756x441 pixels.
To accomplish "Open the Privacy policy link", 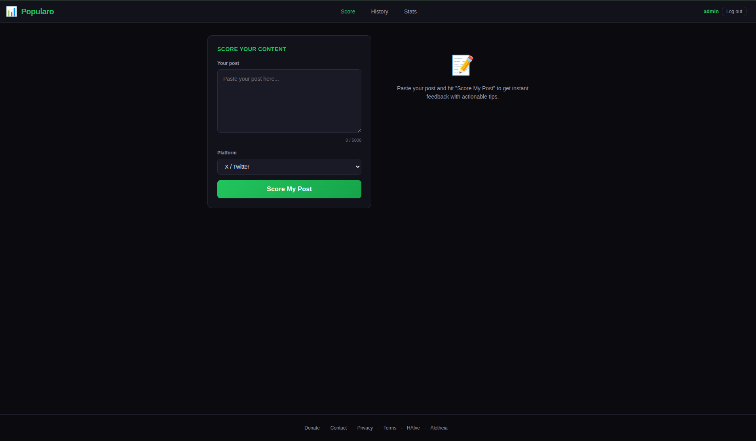I will (365, 428).
